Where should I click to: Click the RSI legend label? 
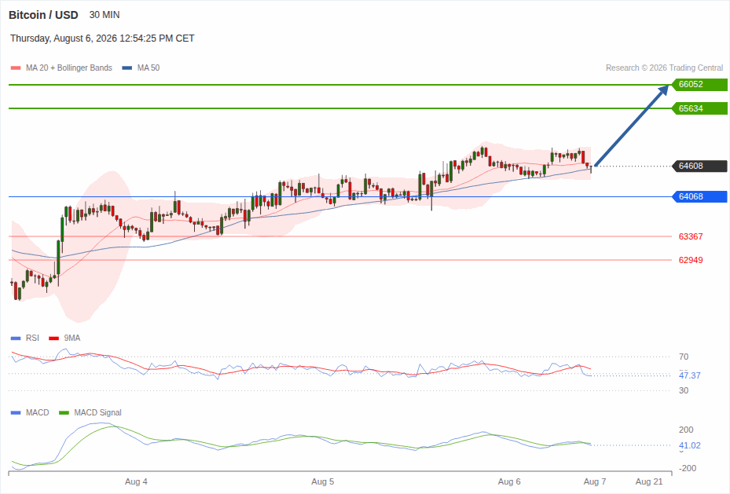[32, 338]
